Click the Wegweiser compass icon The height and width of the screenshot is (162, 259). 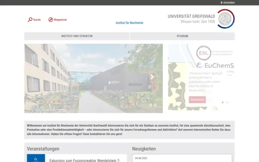[51, 20]
